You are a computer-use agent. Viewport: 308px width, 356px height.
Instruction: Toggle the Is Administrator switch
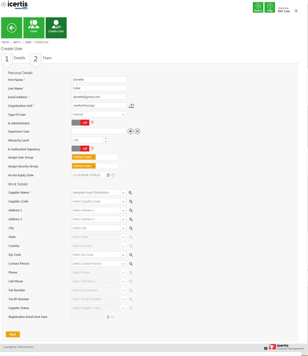[x=80, y=123]
